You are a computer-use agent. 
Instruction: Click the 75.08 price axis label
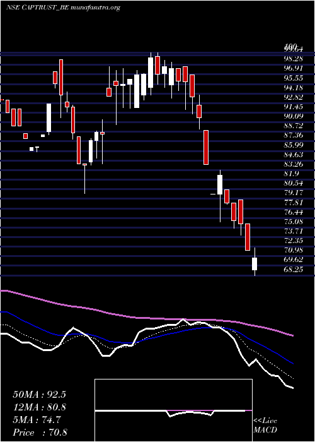point(294,222)
